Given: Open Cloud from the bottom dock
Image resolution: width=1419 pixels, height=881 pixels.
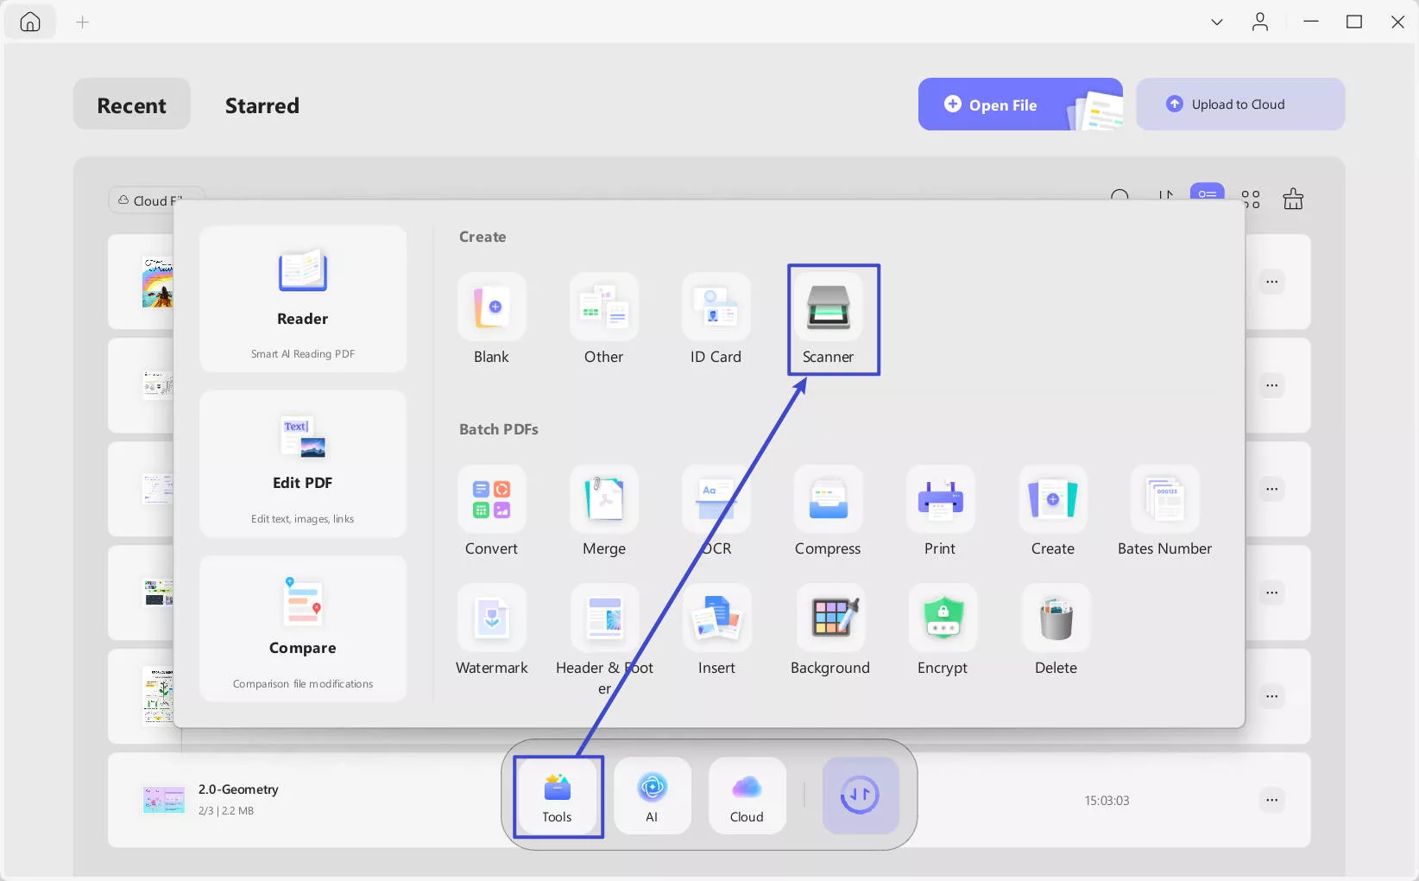Looking at the screenshot, I should tap(747, 796).
